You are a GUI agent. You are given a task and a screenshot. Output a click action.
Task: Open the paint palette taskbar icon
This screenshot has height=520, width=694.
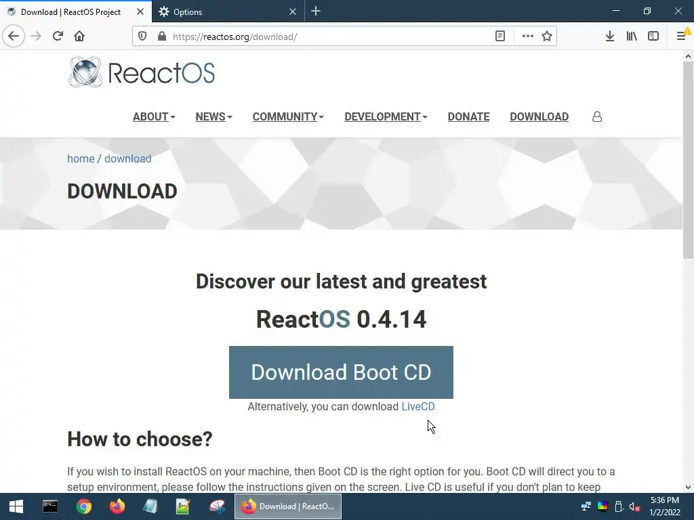[217, 506]
